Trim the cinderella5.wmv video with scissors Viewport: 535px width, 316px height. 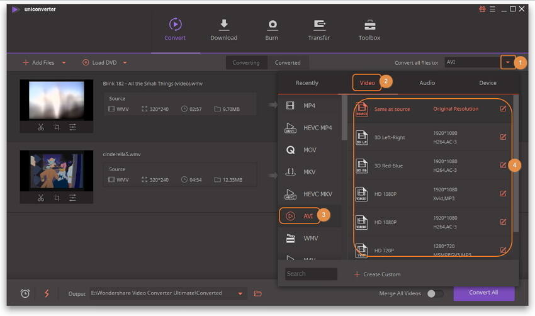(41, 198)
